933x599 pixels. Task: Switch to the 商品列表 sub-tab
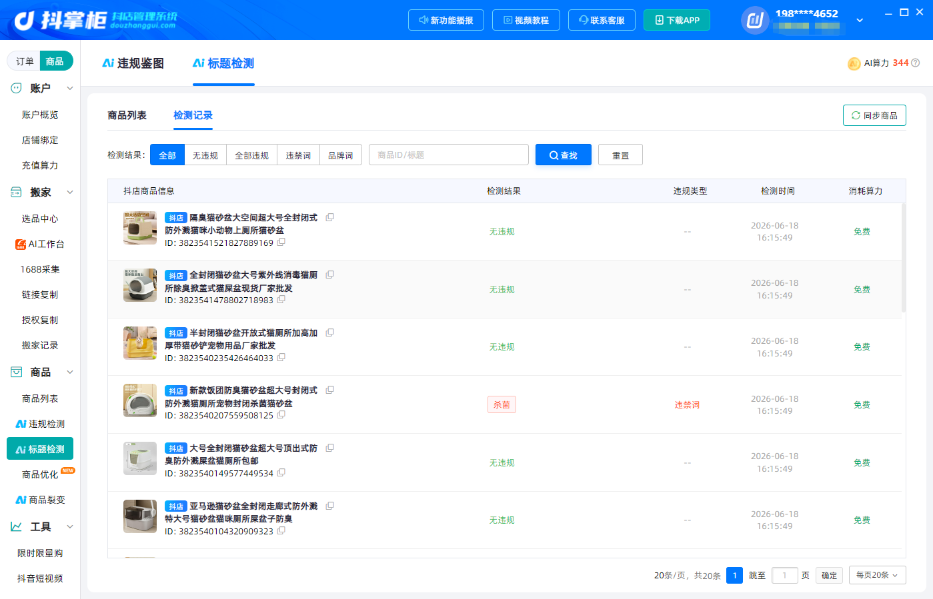(x=127, y=115)
